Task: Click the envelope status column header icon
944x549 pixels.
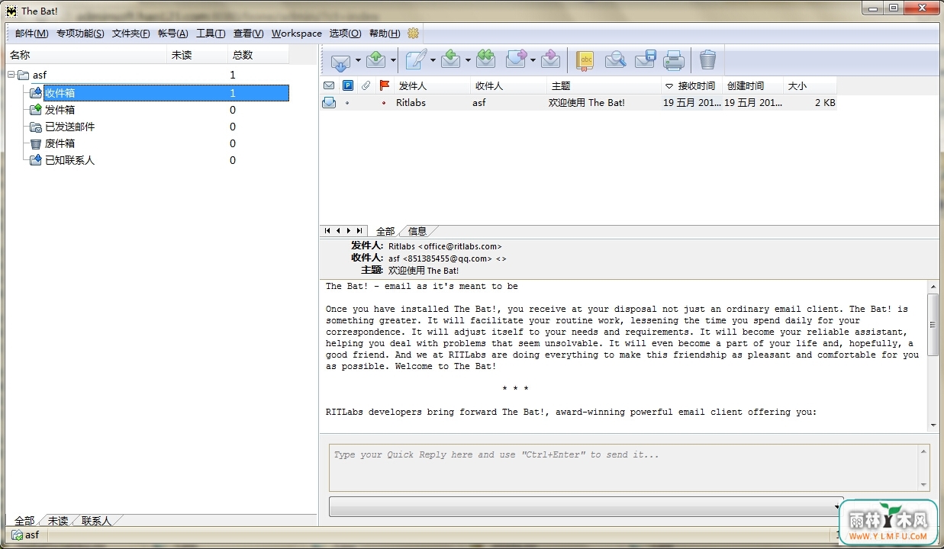Action: [329, 85]
